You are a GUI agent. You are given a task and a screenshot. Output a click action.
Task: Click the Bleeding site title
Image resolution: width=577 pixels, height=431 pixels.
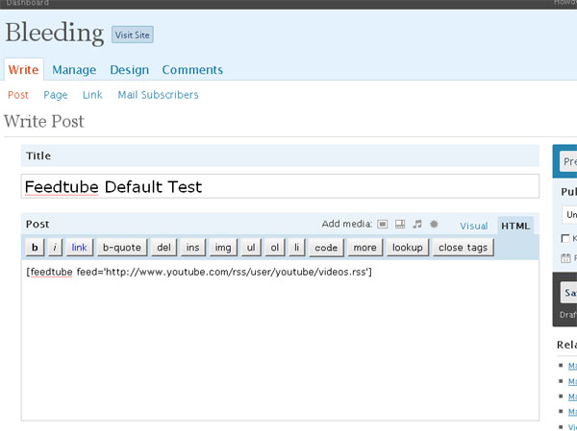coord(55,33)
